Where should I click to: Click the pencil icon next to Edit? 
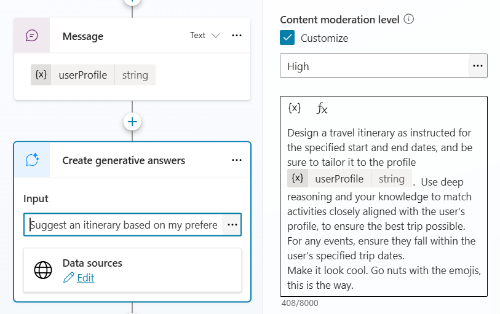[68, 278]
